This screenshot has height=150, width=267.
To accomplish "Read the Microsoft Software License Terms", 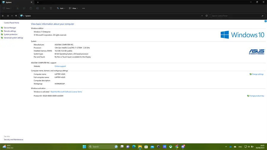I will point(66,92).
